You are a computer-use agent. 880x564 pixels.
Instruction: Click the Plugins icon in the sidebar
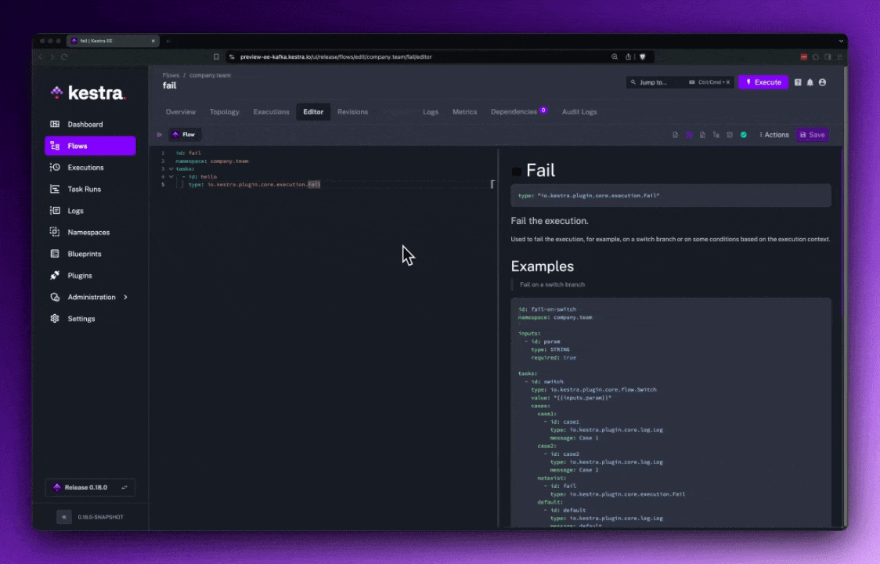(x=55, y=276)
